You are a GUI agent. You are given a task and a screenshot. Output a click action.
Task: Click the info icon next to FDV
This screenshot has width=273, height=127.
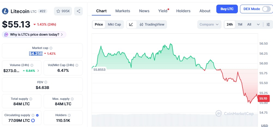[x=46, y=82]
